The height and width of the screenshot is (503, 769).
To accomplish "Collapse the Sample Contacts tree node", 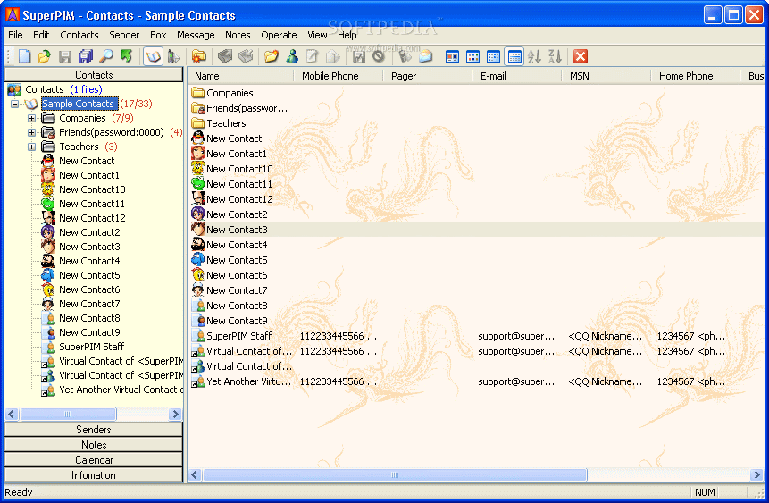I will [14, 104].
